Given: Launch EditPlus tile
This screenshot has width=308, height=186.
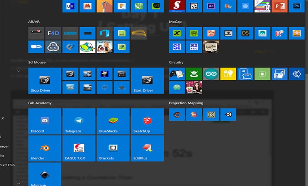Looking at the screenshot, I should click(147, 148).
